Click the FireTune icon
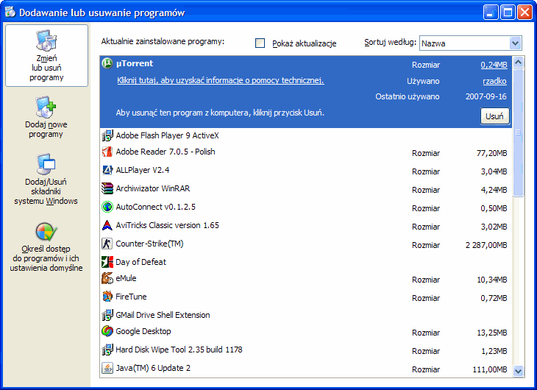The image size is (537, 390). [x=107, y=297]
